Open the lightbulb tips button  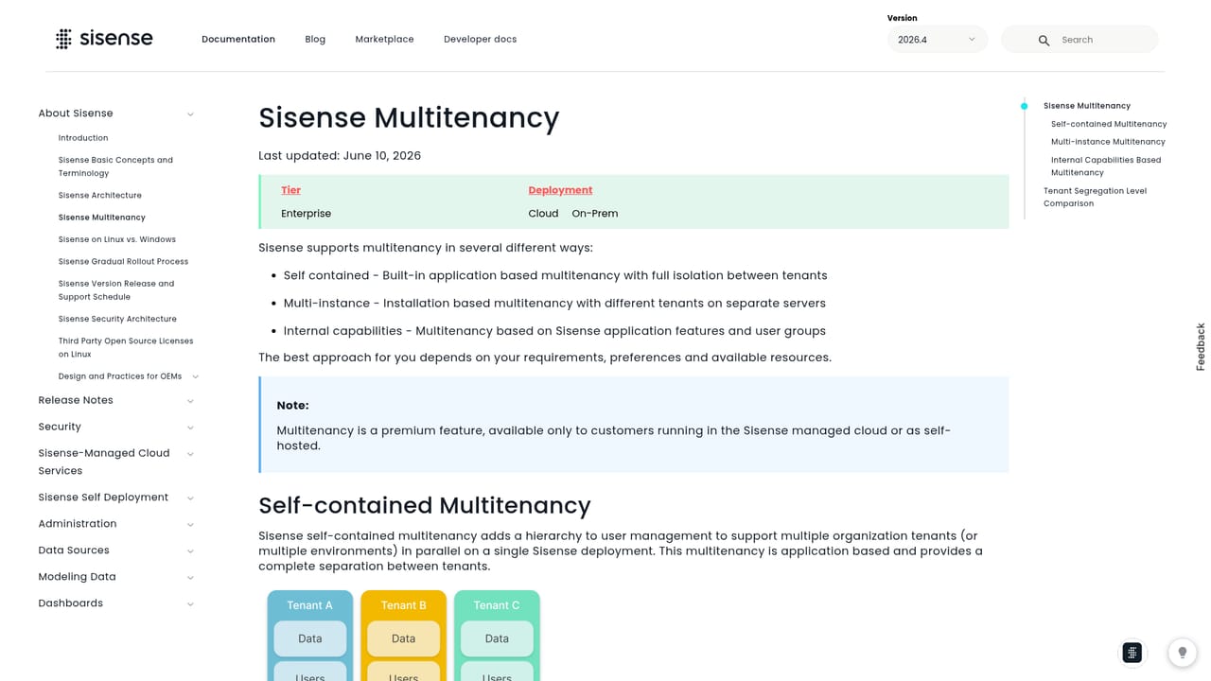[x=1182, y=652]
